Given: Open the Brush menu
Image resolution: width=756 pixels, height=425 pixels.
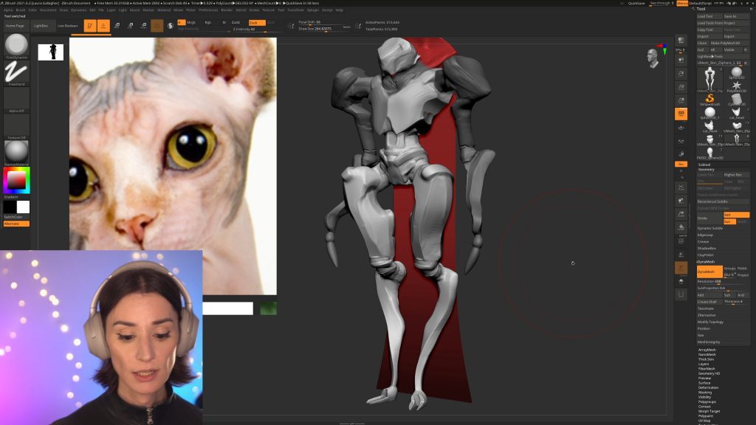Looking at the screenshot, I should (x=21, y=10).
